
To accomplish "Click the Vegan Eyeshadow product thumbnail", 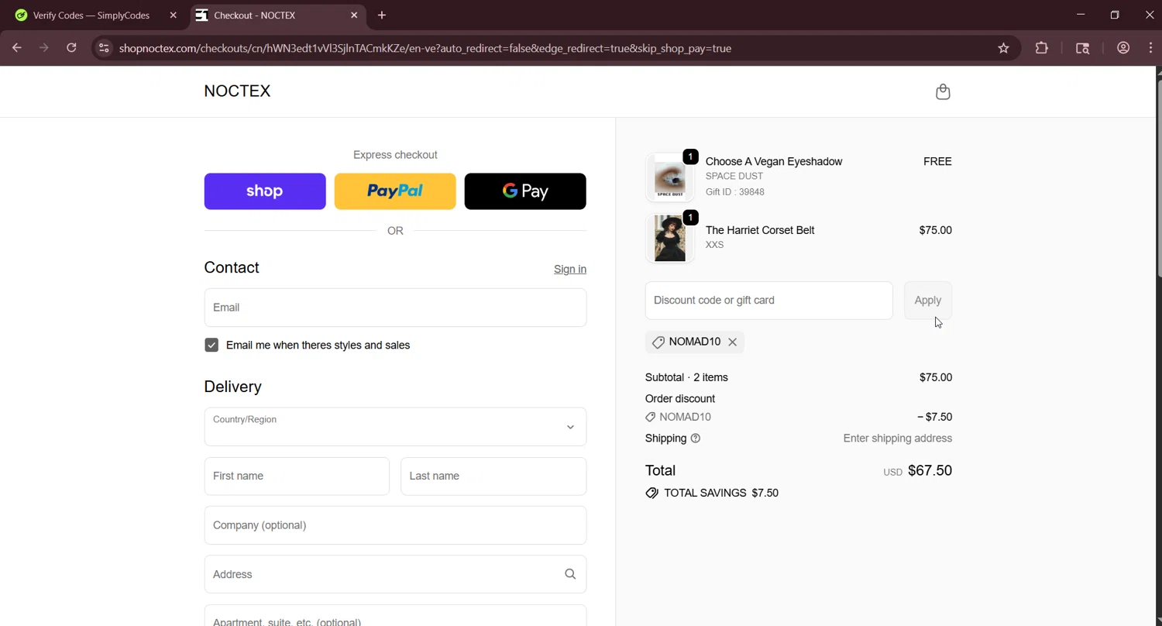I will click(670, 177).
